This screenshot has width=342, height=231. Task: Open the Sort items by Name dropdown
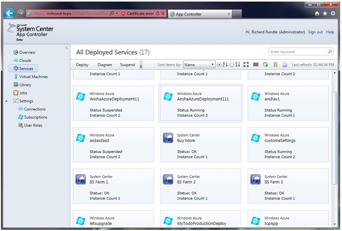coord(199,65)
